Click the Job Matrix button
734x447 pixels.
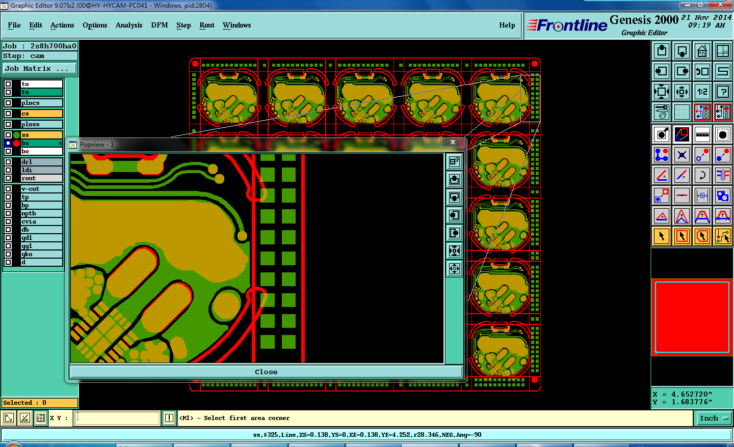point(40,68)
